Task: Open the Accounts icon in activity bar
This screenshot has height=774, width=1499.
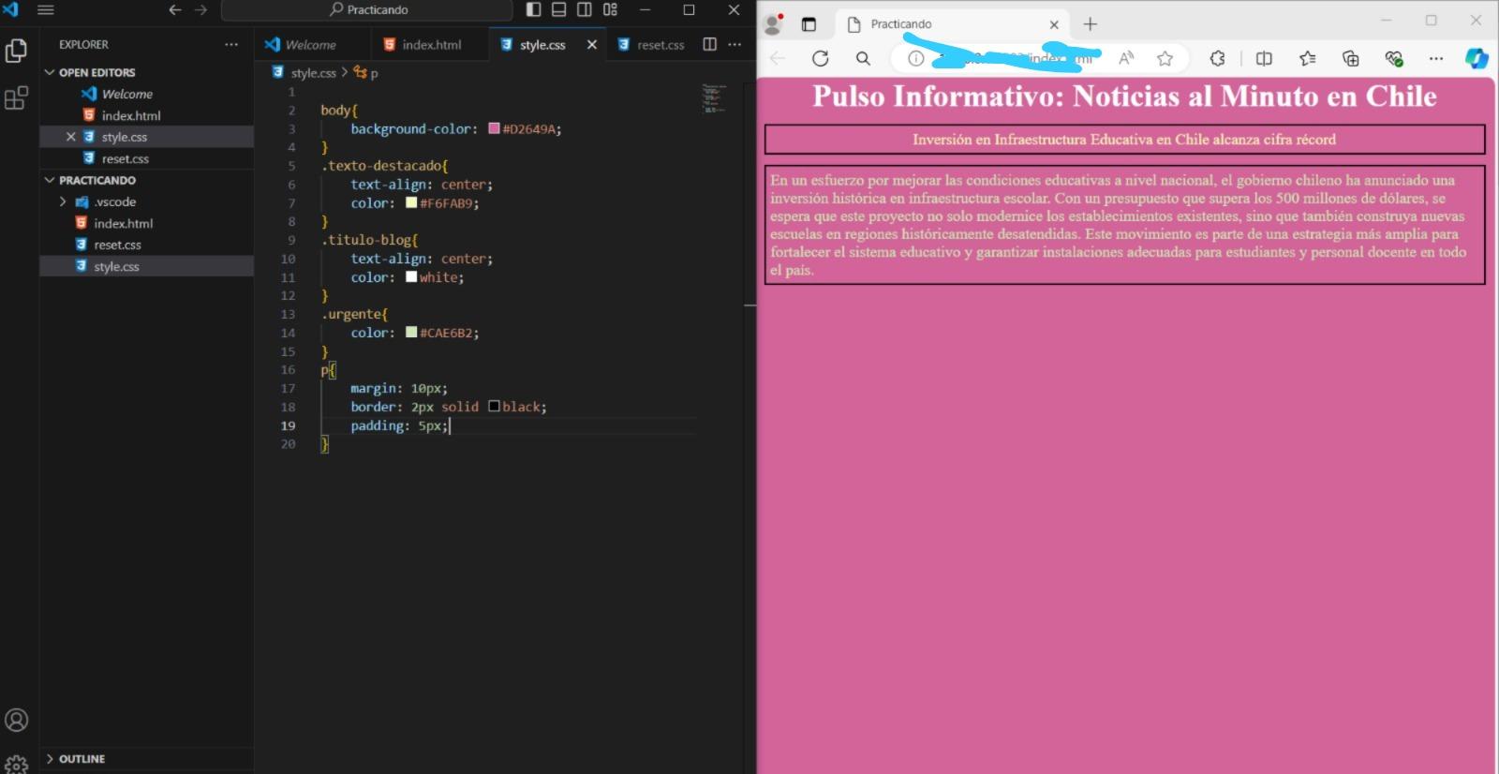Action: (16, 720)
